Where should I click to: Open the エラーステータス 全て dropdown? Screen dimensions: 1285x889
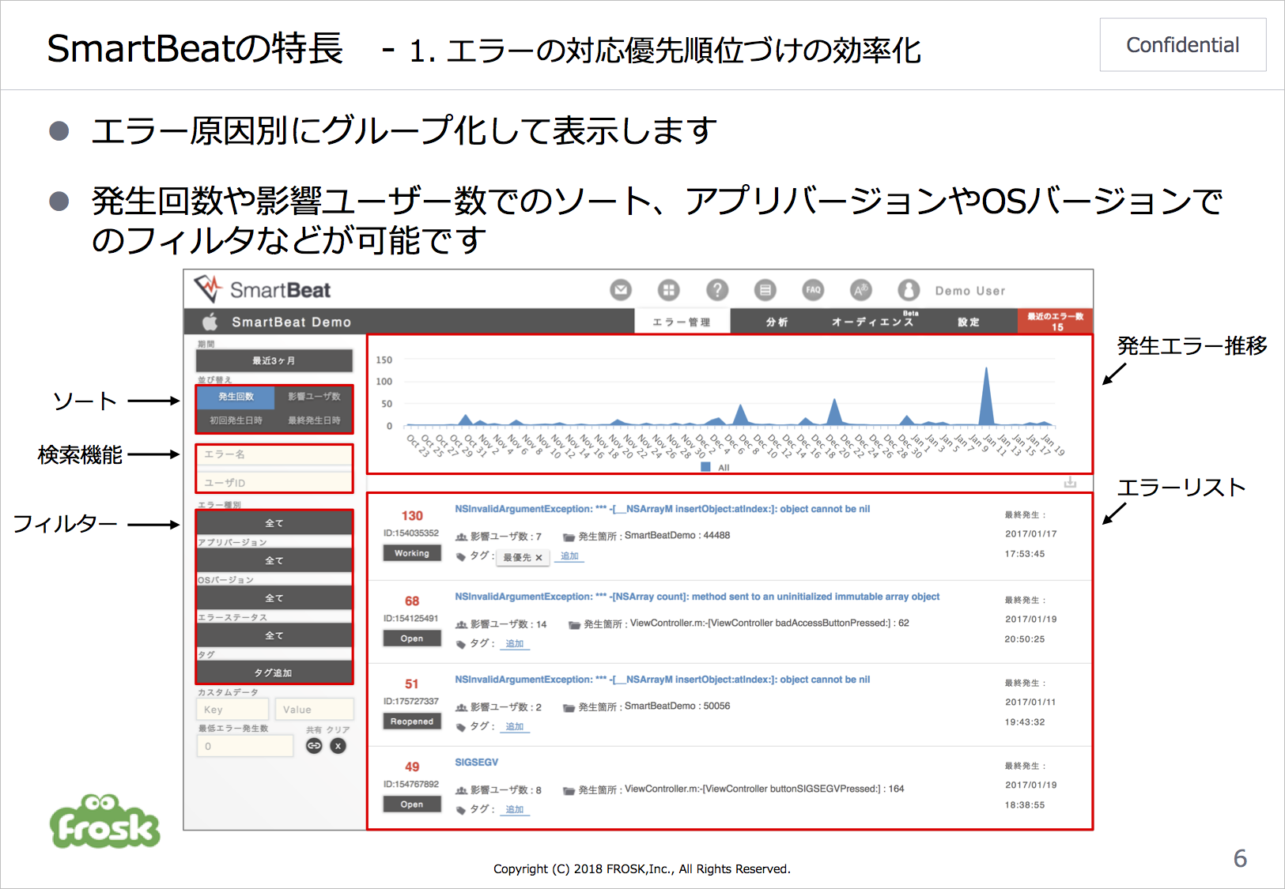click(274, 635)
